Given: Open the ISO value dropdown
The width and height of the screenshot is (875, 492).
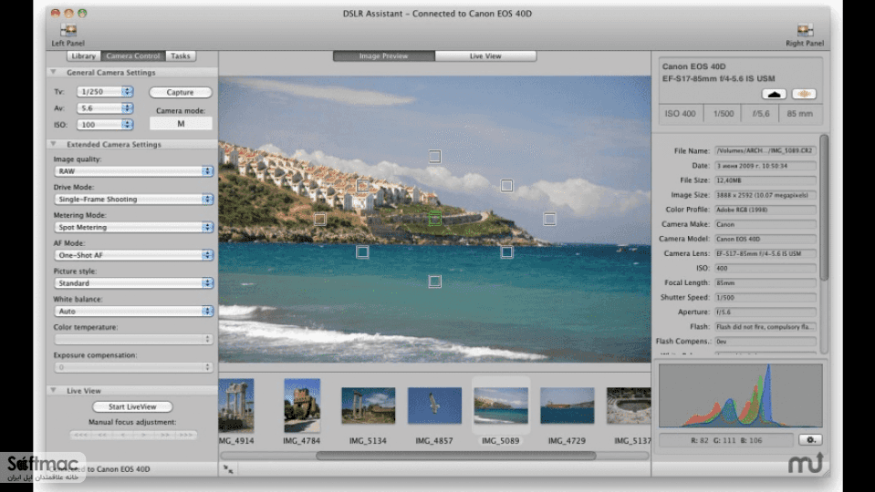Looking at the screenshot, I should (x=105, y=124).
